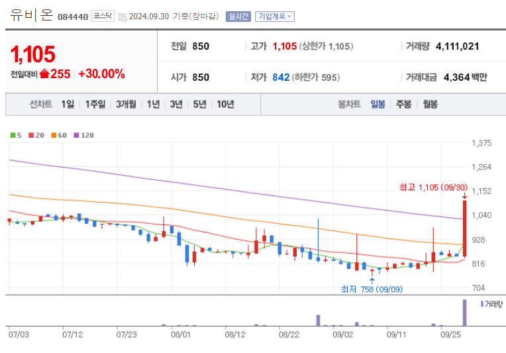506x353 pixels.
Task: Click the red up-arrow icon next to 255
Action: (x=44, y=74)
